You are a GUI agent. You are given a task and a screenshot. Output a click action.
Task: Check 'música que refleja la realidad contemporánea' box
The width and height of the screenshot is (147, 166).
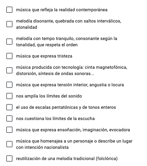tap(9, 10)
